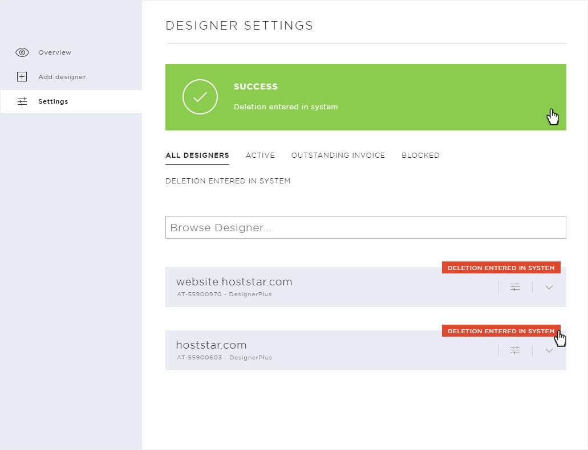This screenshot has height=450, width=588.
Task: Open the Outstanding Invoice tab
Action: point(338,155)
